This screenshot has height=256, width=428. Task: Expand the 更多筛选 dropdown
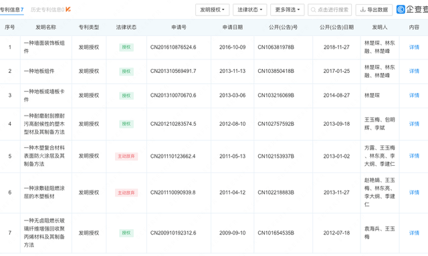point(287,10)
